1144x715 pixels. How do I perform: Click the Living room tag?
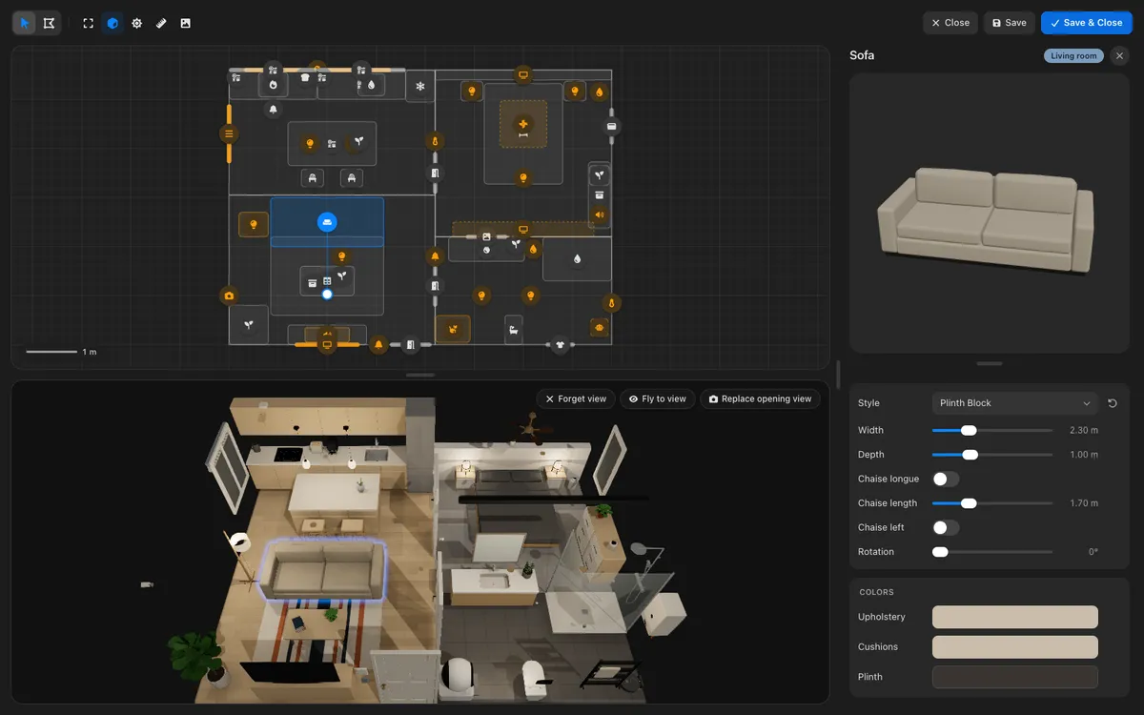click(x=1073, y=55)
